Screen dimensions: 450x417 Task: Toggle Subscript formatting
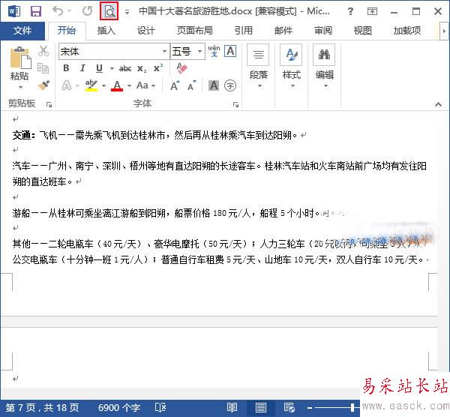pyautogui.click(x=142, y=68)
